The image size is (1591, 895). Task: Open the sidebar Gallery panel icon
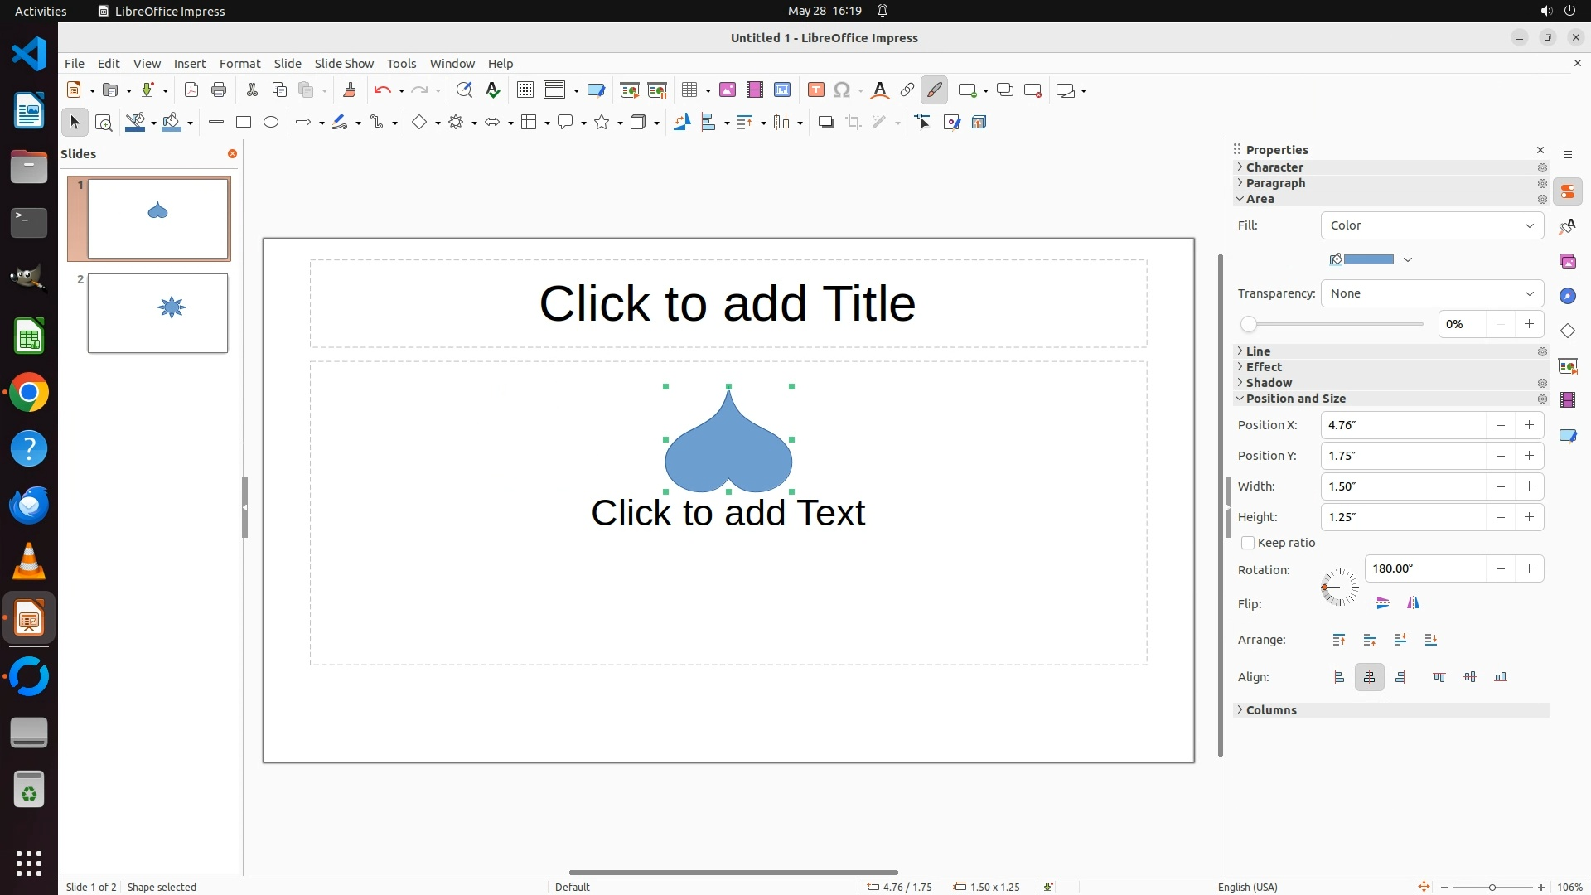1567,261
